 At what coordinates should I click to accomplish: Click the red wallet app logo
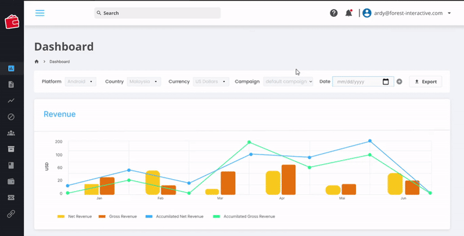[x=12, y=22]
